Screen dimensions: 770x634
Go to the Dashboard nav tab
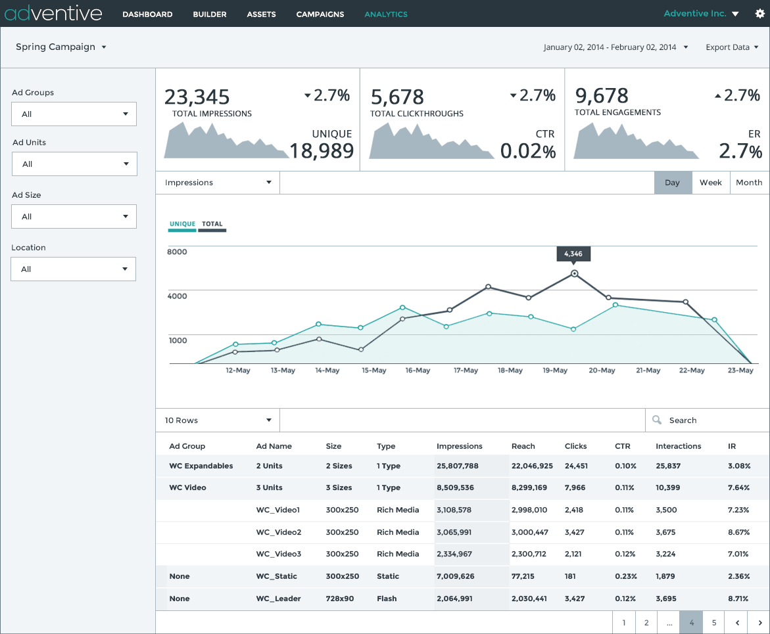pos(147,14)
